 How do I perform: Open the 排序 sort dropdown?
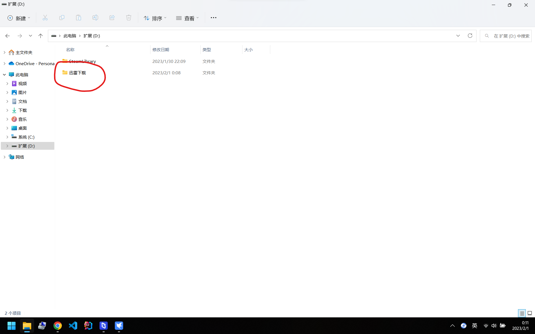155,18
